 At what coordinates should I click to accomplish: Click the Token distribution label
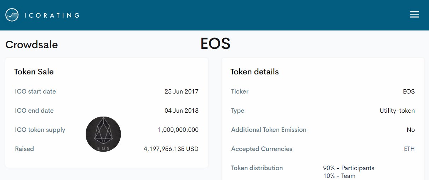(257, 168)
